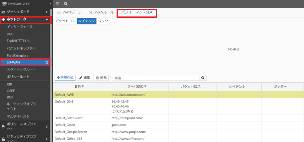Click 96.45.45.45 server address
Image resolution: width=304 pixels, height=142 pixels.
[x=120, y=102]
